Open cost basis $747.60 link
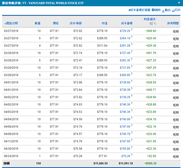Viewport: 183px width, 168px height. point(125,141)
